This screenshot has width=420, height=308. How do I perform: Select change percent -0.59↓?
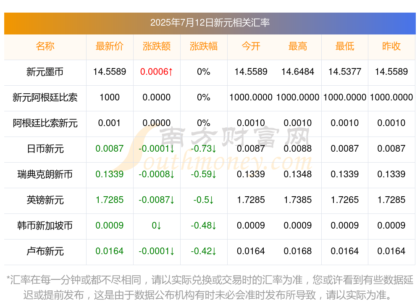pos(204,174)
